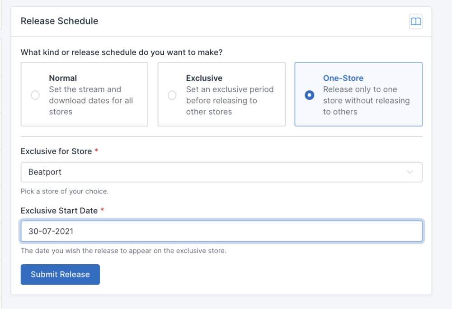Viewport: 452px width, 309px height.
Task: Click the release schedule question text
Action: [122, 52]
